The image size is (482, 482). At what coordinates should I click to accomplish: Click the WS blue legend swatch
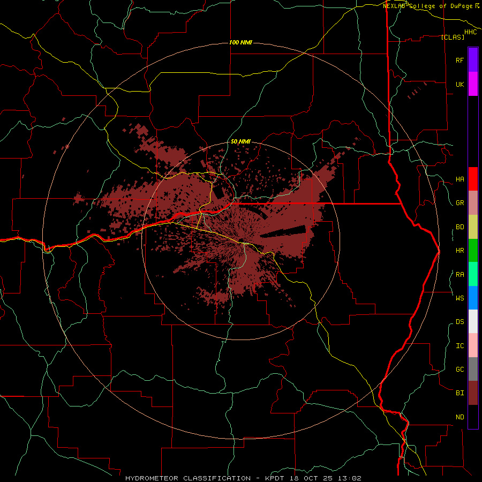click(473, 298)
